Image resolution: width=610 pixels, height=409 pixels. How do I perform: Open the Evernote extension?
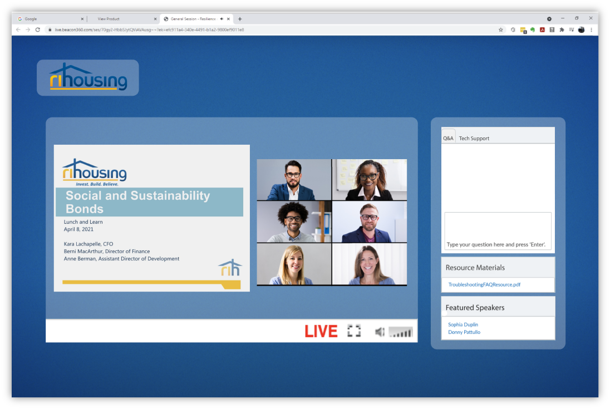click(x=533, y=29)
